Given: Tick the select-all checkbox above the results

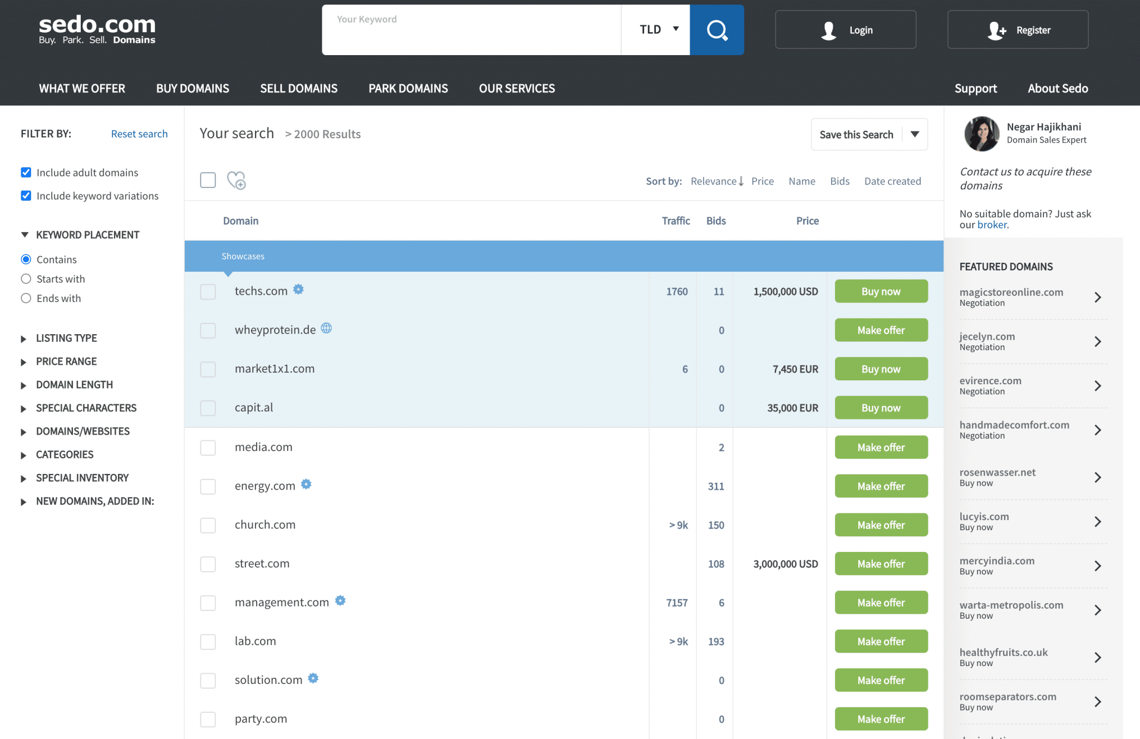Looking at the screenshot, I should (208, 180).
